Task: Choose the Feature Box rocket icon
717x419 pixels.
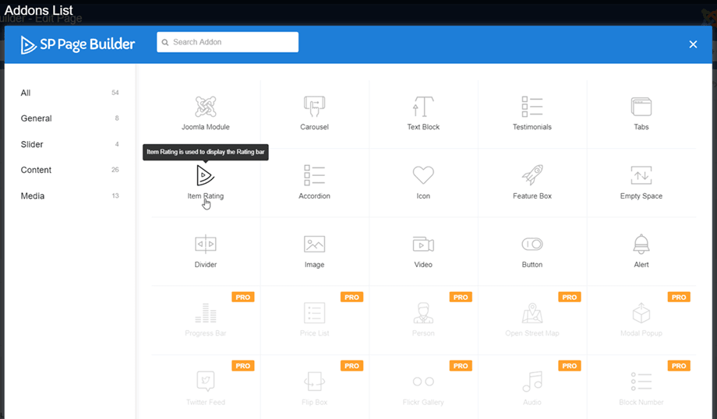Action: click(532, 175)
